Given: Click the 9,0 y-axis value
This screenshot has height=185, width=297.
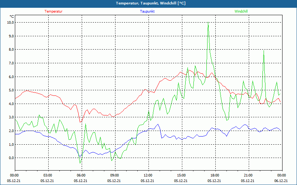Looking at the screenshot, I should pos(11,36).
